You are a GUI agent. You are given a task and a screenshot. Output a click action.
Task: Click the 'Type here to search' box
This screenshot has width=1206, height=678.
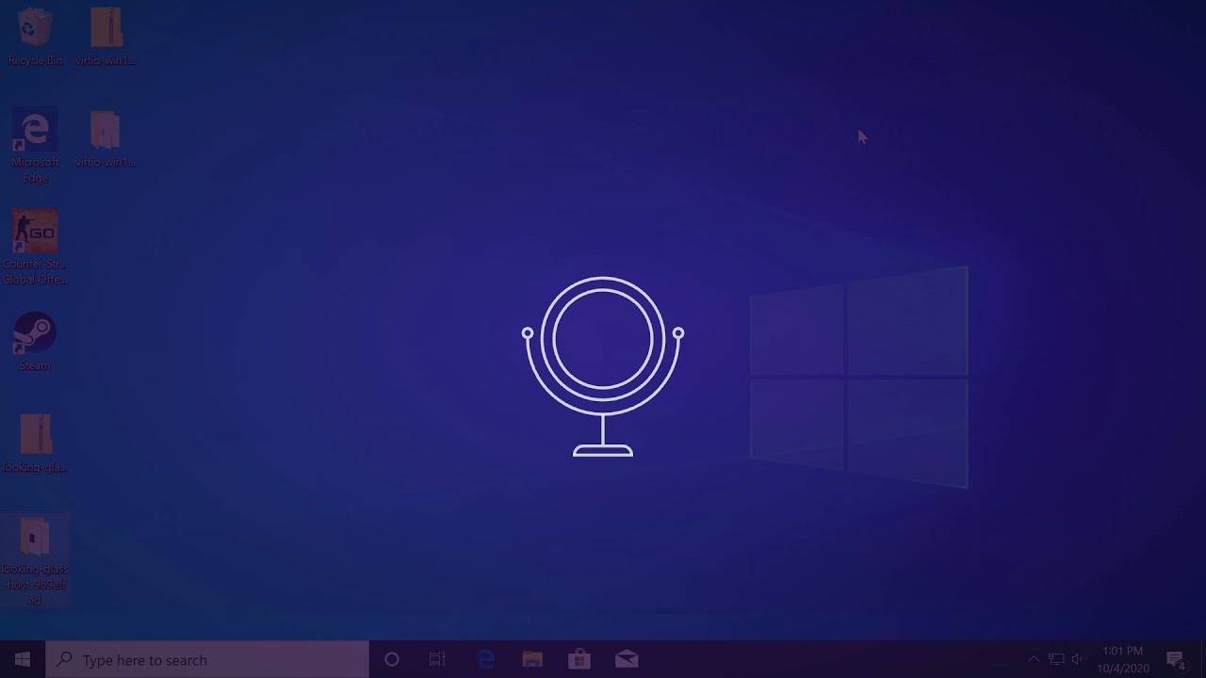pyautogui.click(x=207, y=659)
